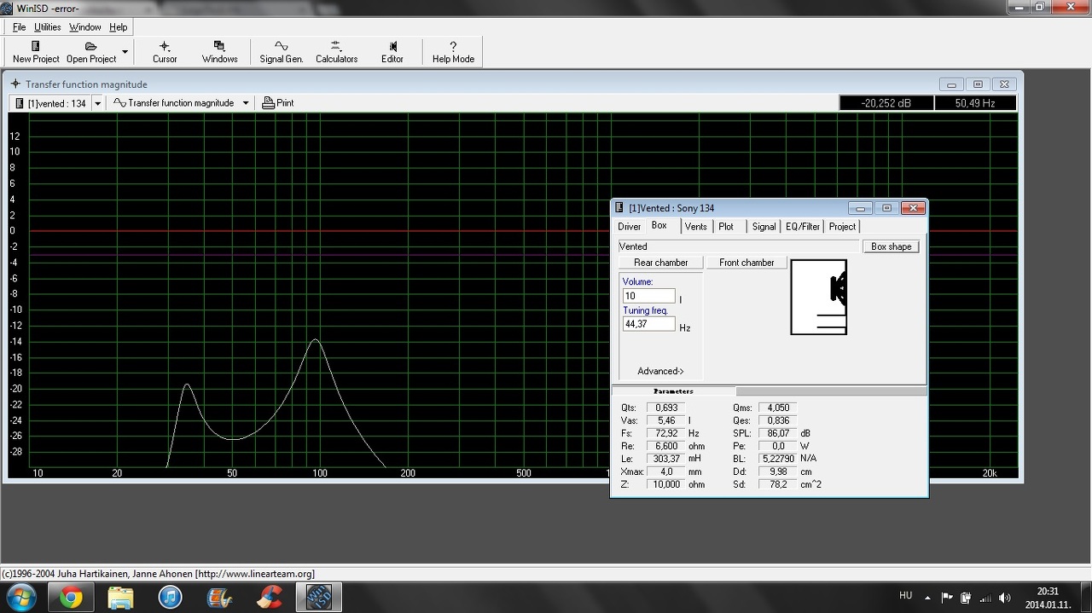Open the driver Editor

392,52
